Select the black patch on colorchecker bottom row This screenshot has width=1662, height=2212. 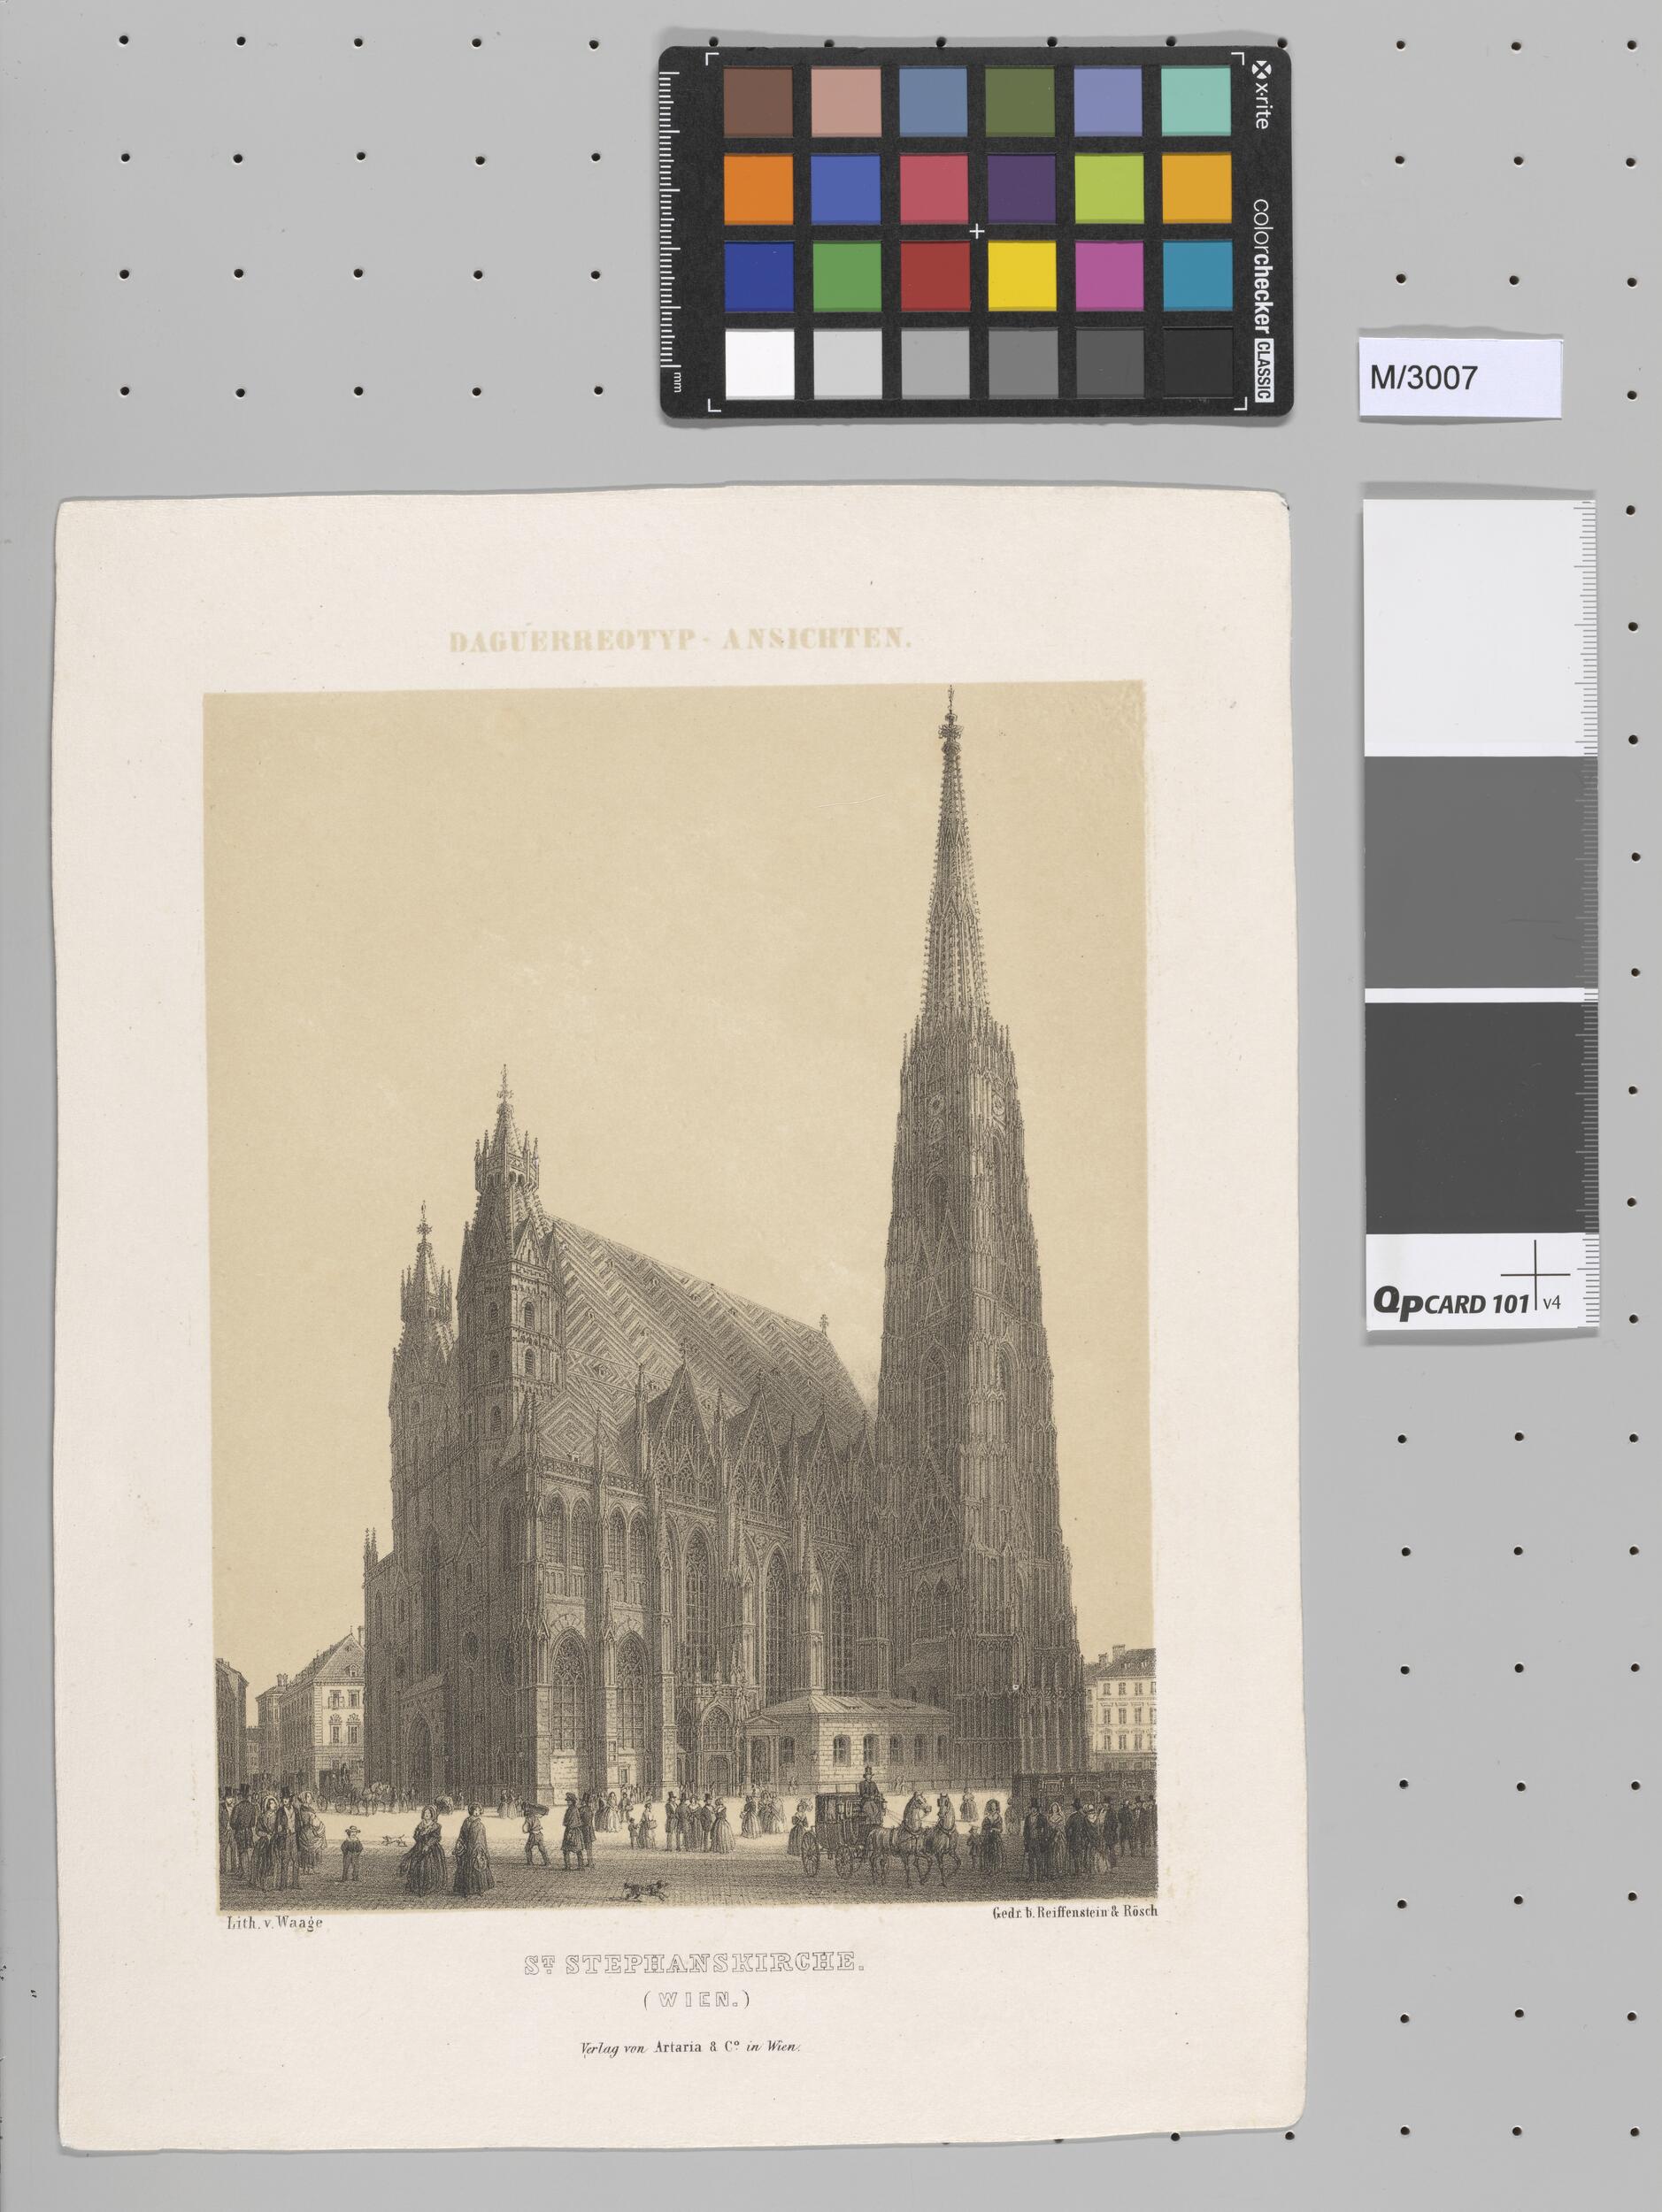[x=1198, y=363]
